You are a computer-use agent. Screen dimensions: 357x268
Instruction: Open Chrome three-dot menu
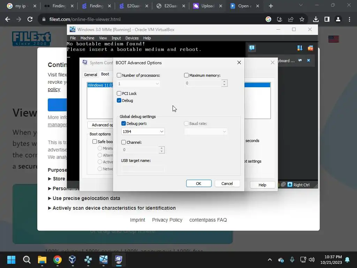[349, 20]
